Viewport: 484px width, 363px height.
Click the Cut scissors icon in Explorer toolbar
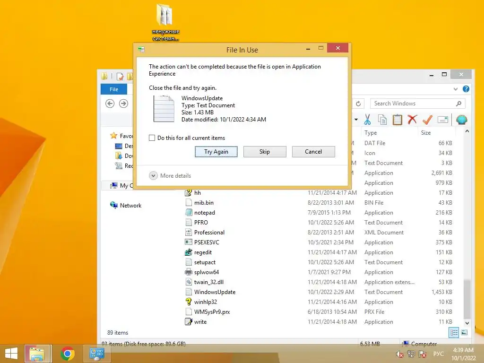(x=367, y=120)
